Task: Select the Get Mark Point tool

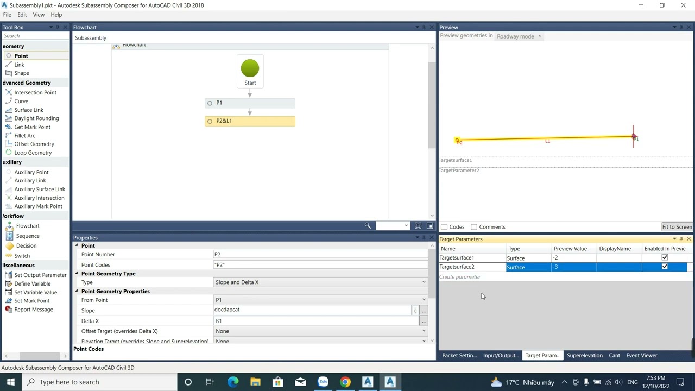Action: tap(32, 127)
